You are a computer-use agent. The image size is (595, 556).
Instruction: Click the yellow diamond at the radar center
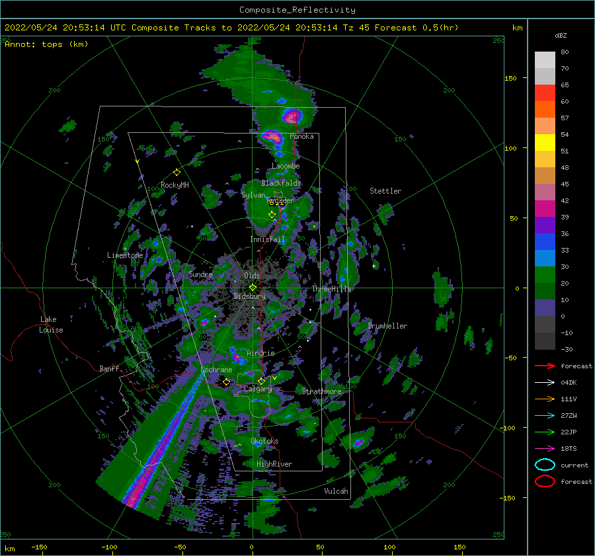click(x=253, y=288)
